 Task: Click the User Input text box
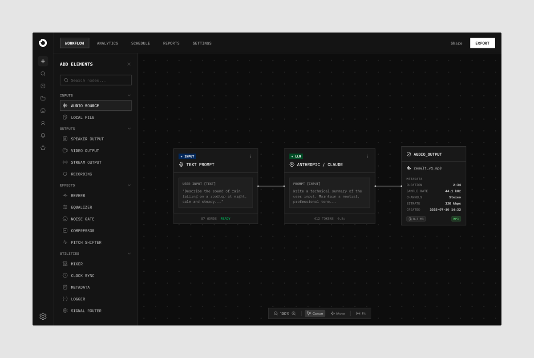point(216,193)
